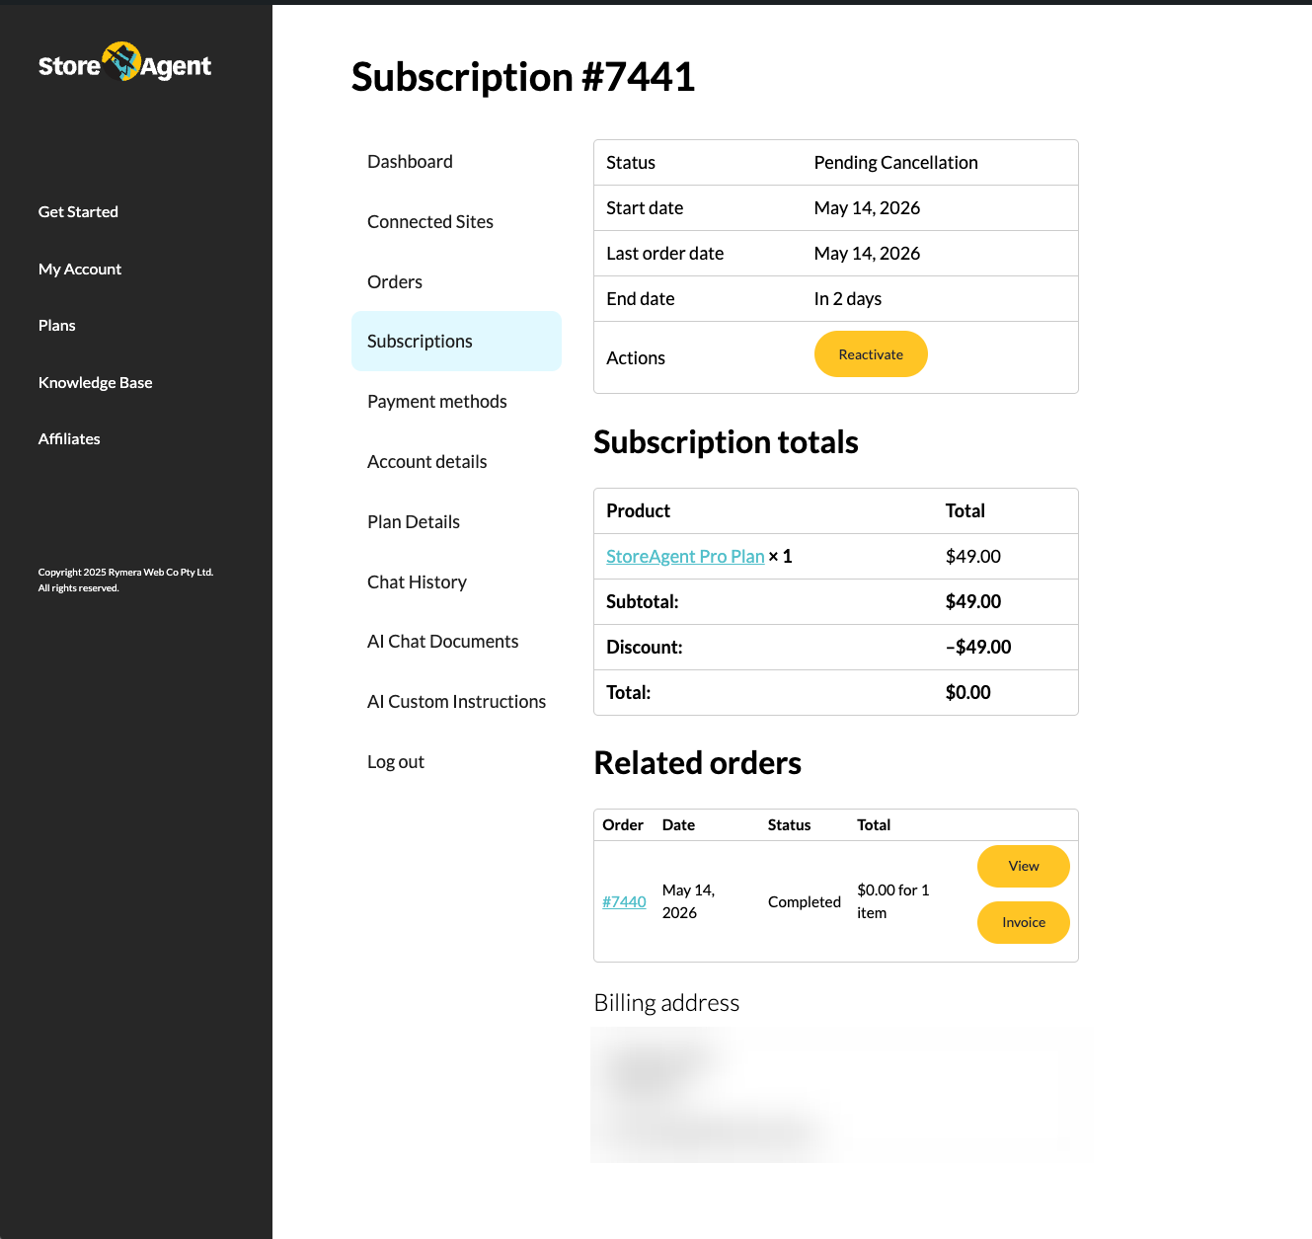
Task: Click the related order date 'May 14, 2026'
Action: point(689,901)
